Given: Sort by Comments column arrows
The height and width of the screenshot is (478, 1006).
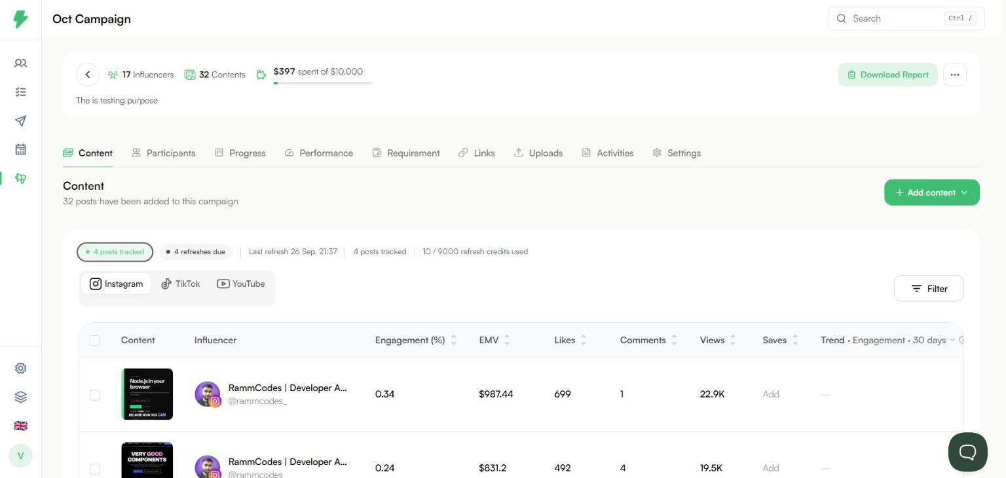Looking at the screenshot, I should coord(674,340).
